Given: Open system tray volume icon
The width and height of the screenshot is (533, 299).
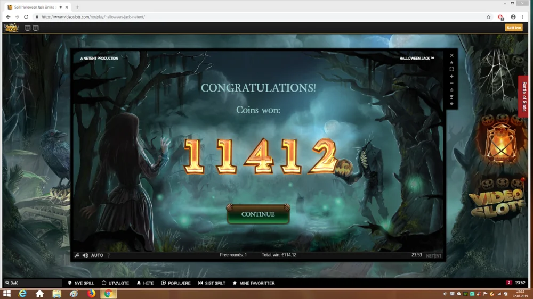Looking at the screenshot, I should pyautogui.click(x=445, y=294).
